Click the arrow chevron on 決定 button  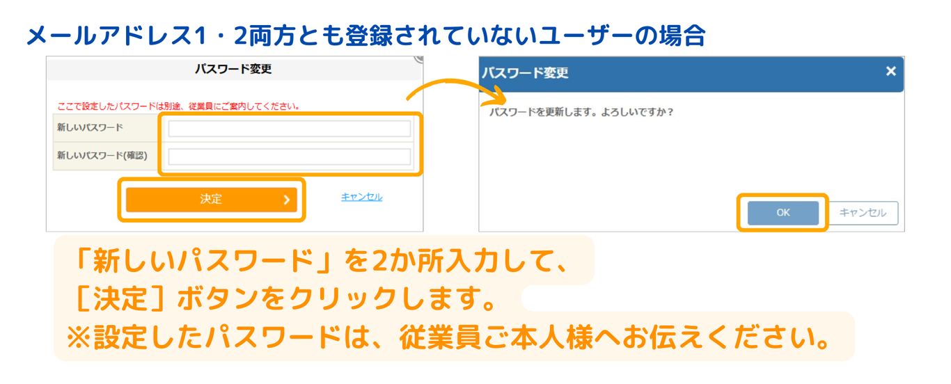pos(286,200)
